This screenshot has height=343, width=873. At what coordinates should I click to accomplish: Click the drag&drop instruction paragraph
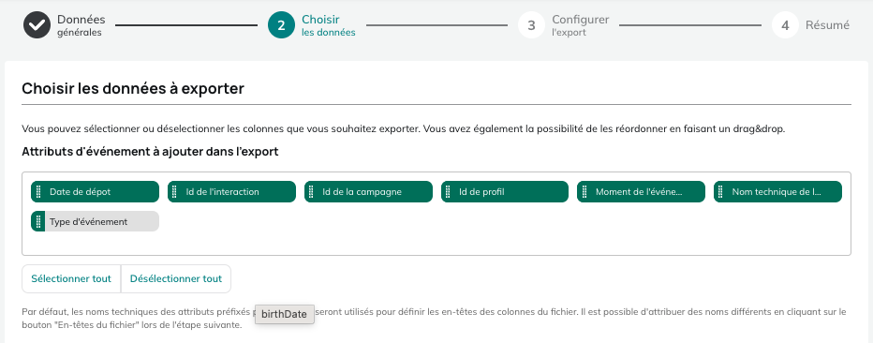404,128
